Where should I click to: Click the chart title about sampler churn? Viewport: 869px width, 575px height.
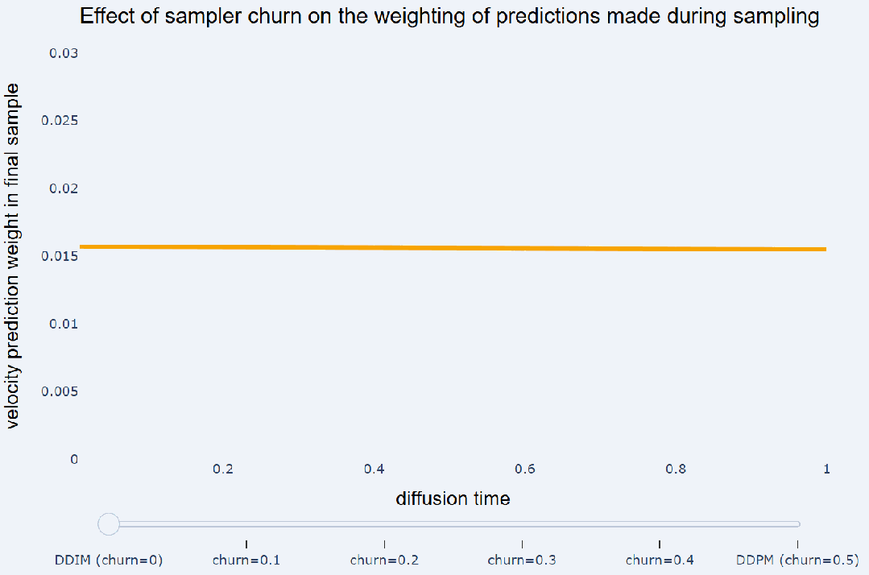[449, 17]
